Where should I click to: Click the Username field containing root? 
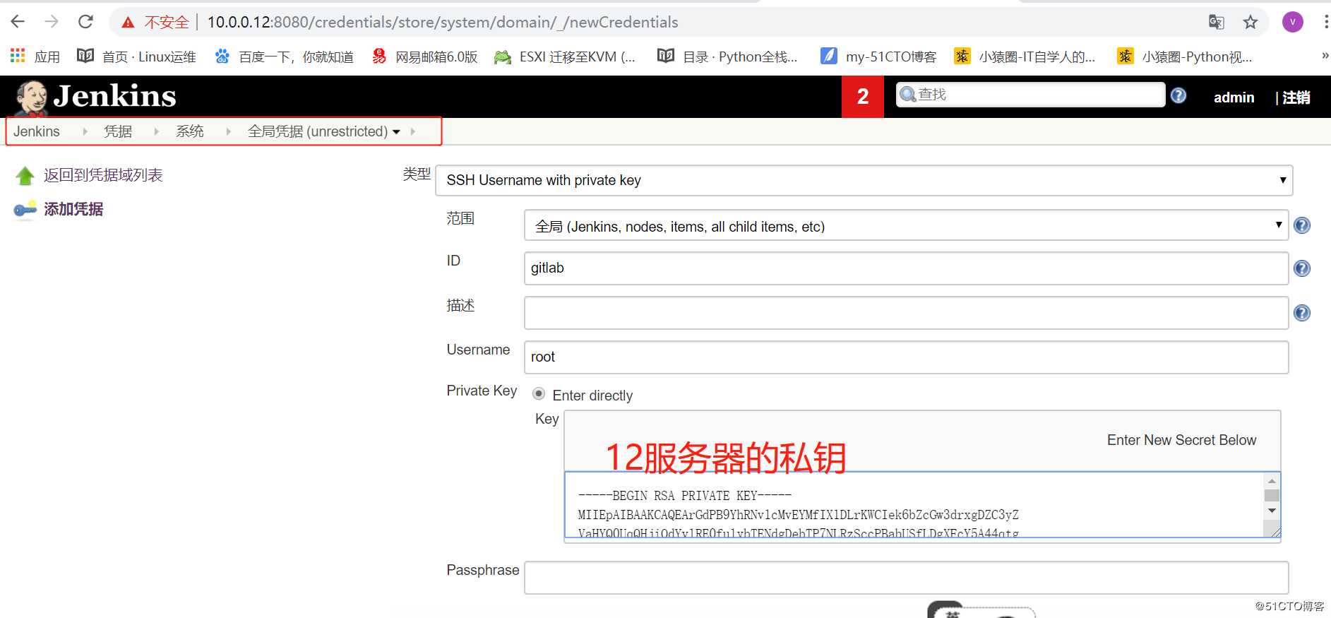tap(906, 357)
